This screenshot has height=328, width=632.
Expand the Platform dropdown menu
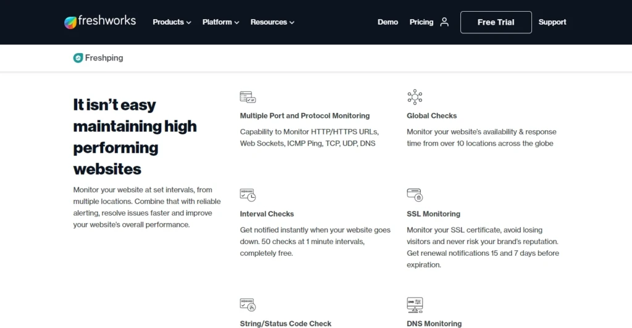tap(220, 22)
